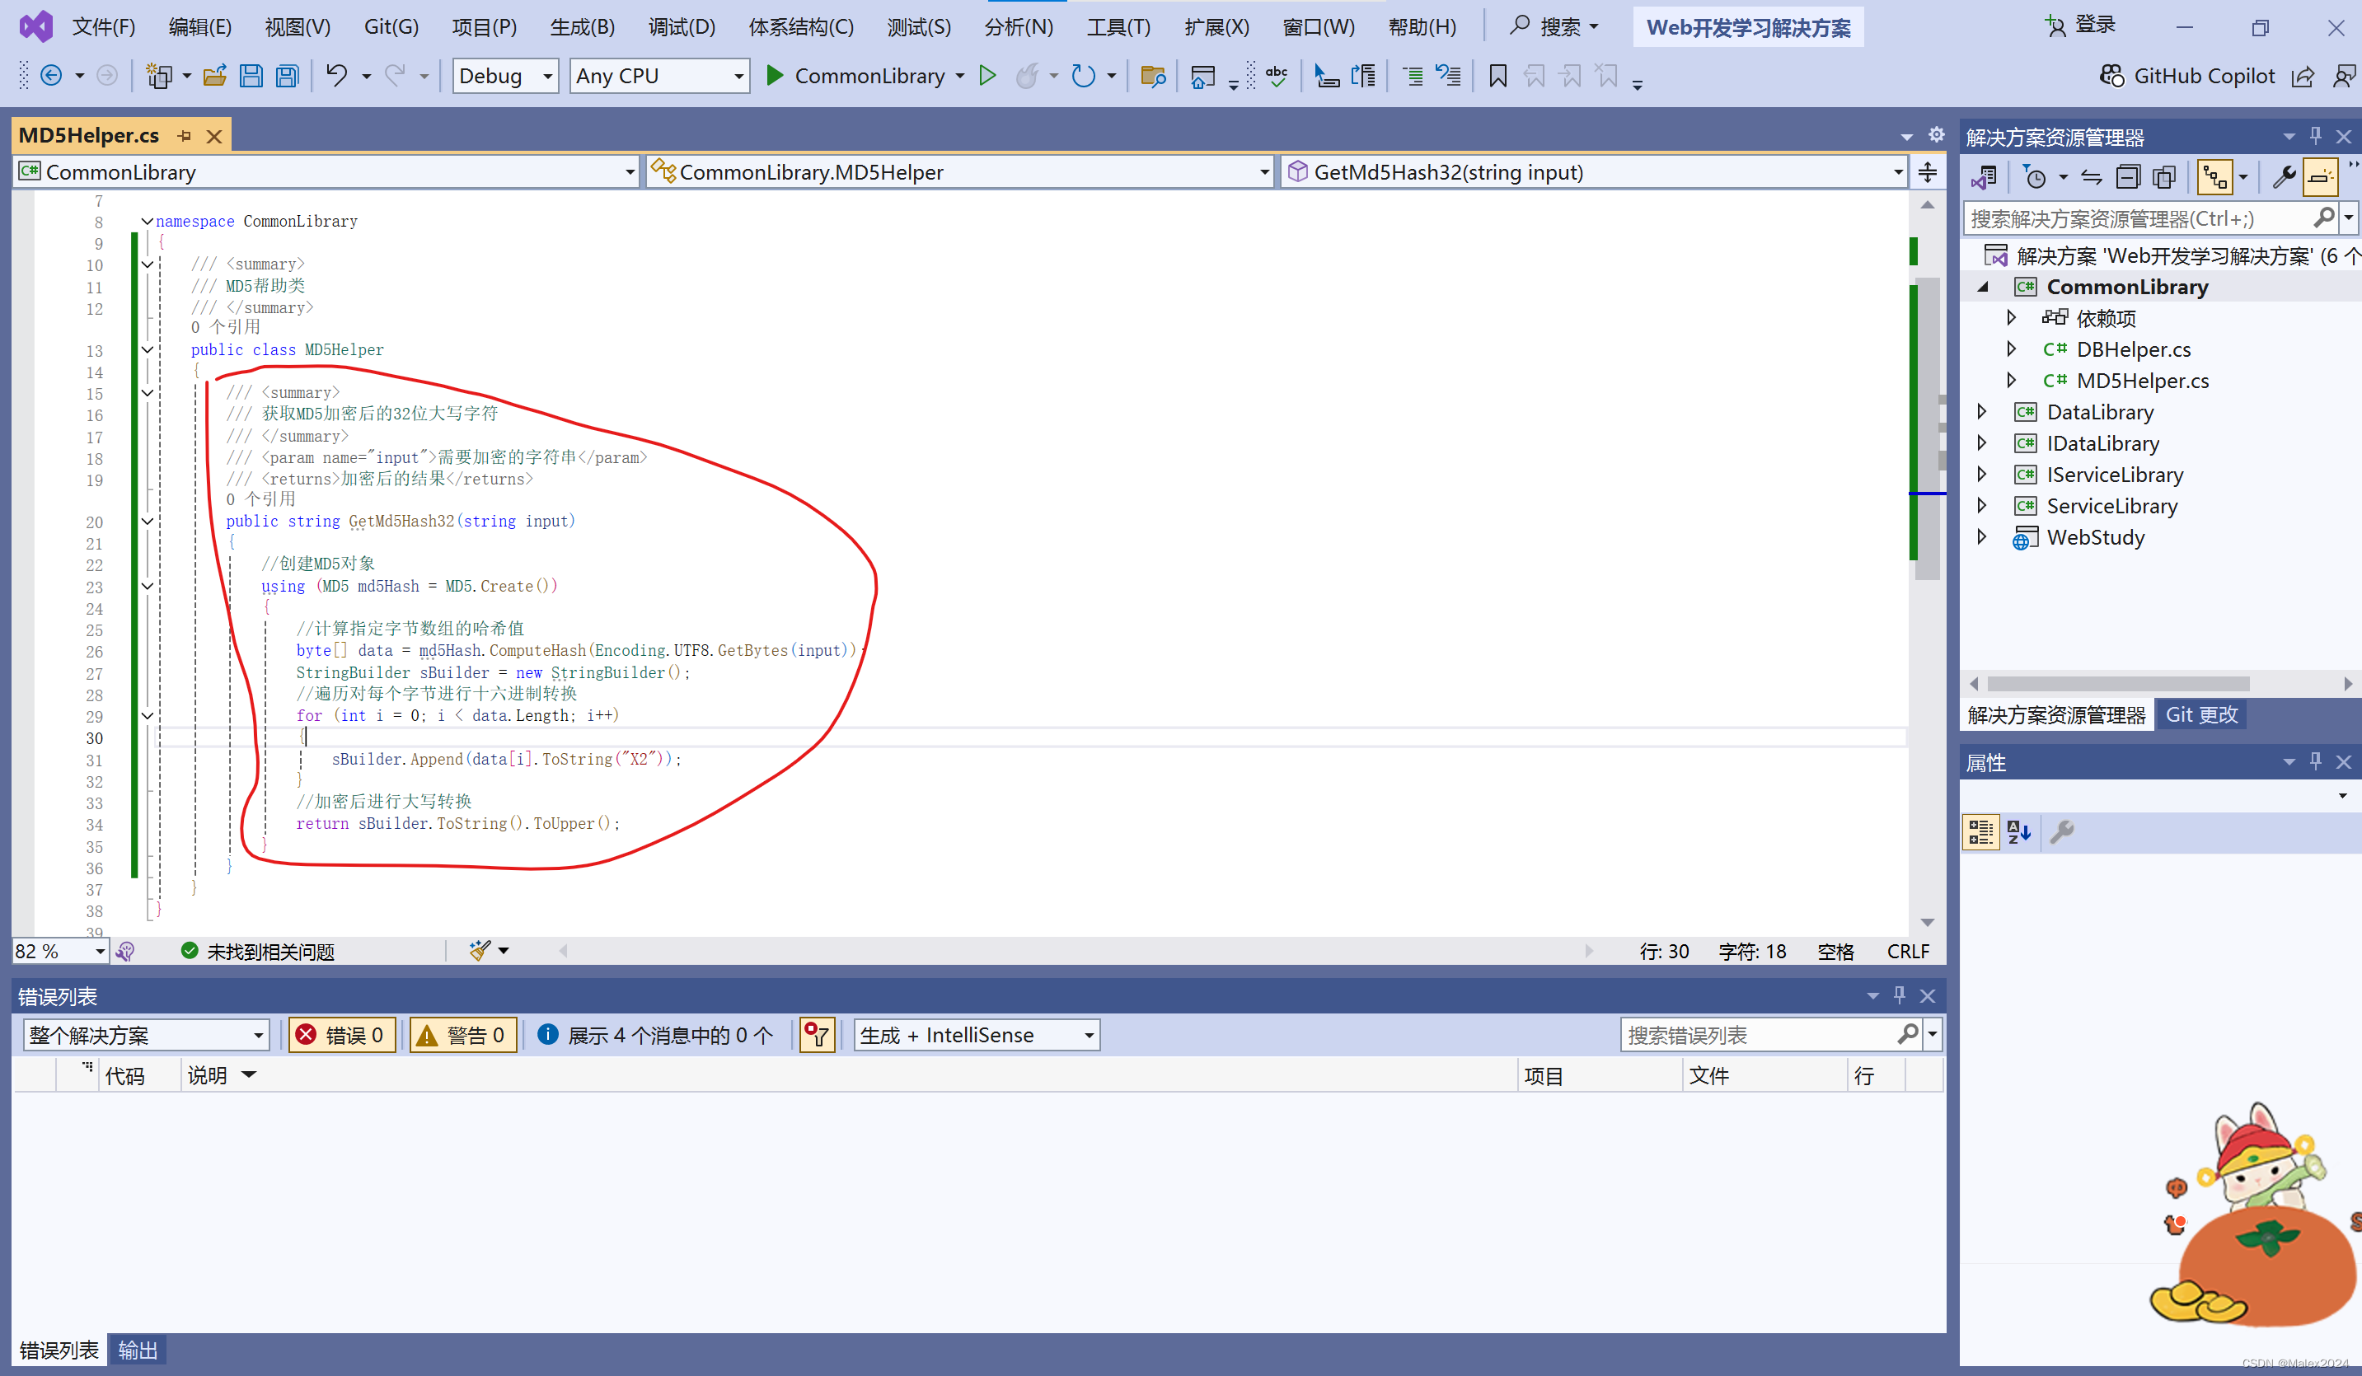2362x1376 pixels.
Task: Switch to Git 更改 panel tab
Action: tap(2200, 714)
